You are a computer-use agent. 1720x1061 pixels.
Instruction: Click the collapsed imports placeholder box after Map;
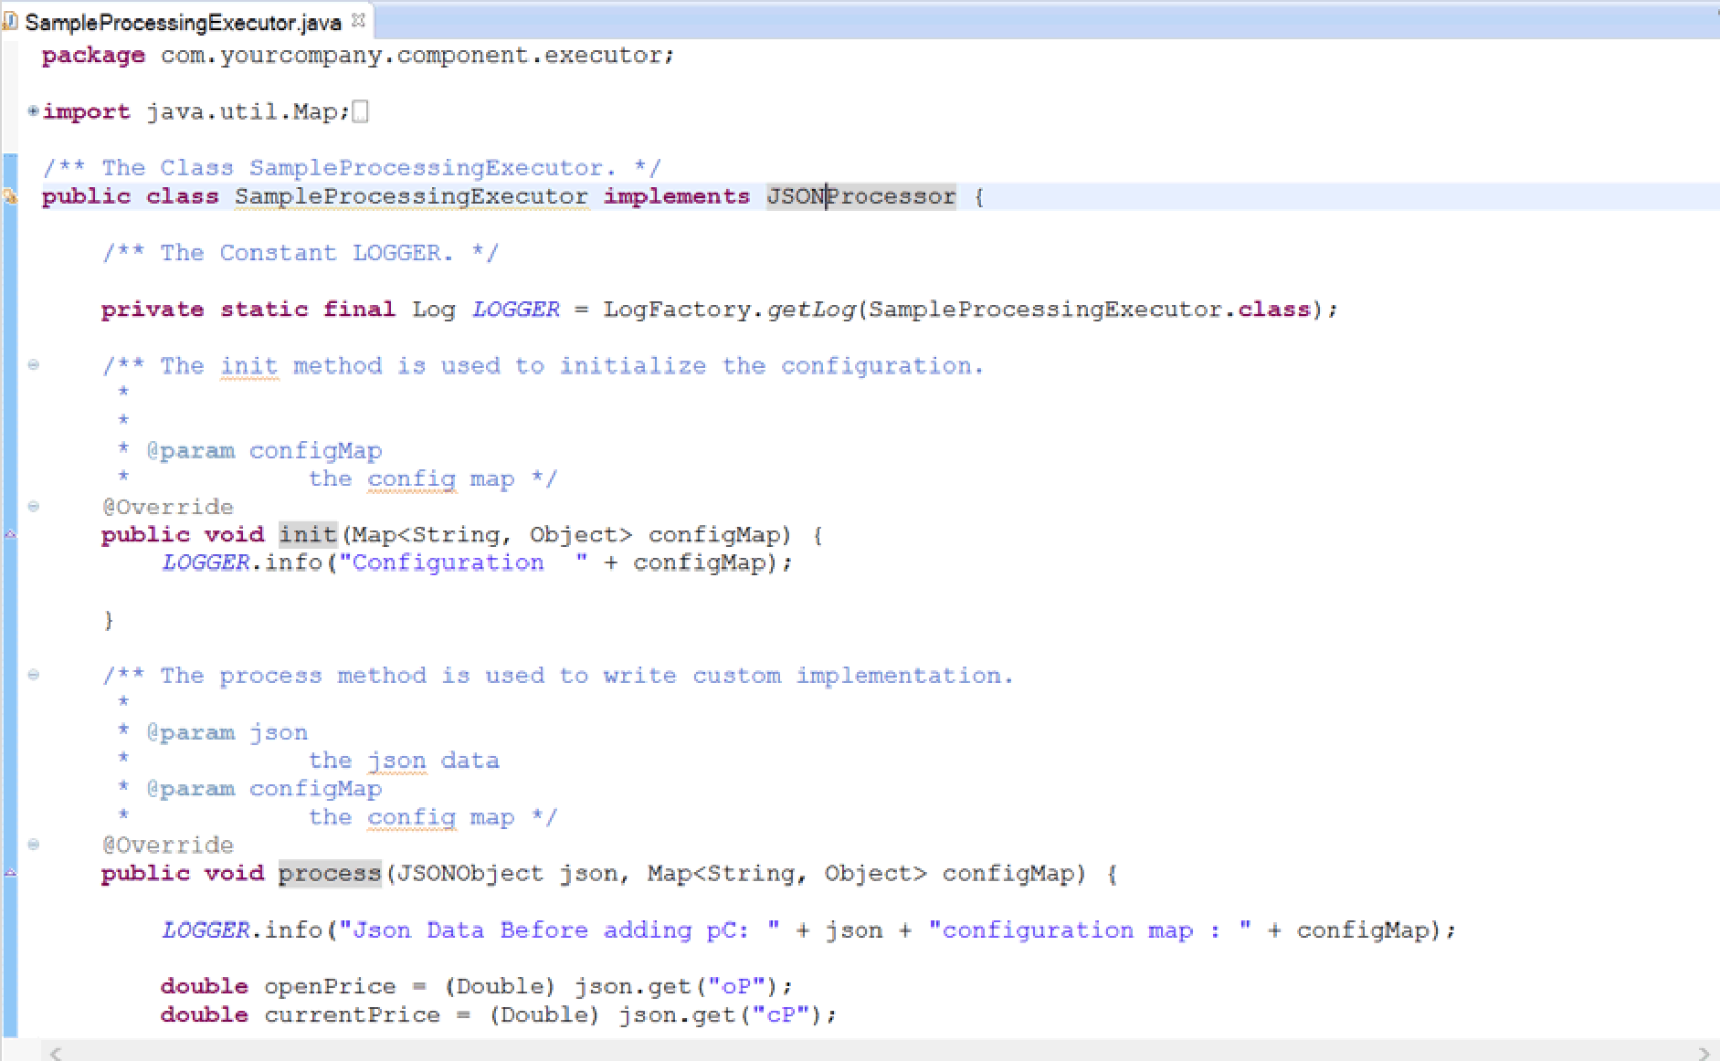pyautogui.click(x=361, y=111)
